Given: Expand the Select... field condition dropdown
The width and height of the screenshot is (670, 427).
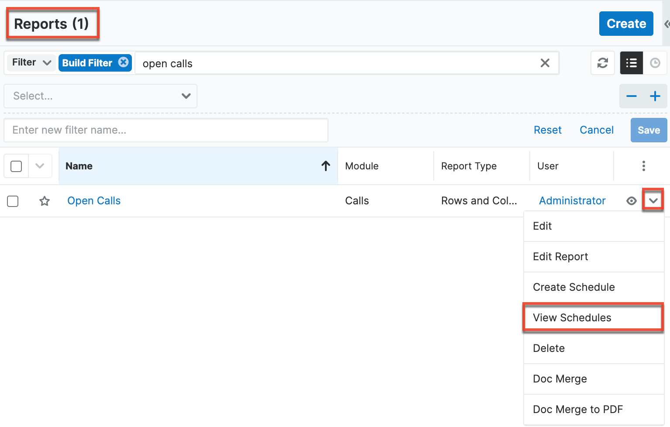Looking at the screenshot, I should pos(100,96).
